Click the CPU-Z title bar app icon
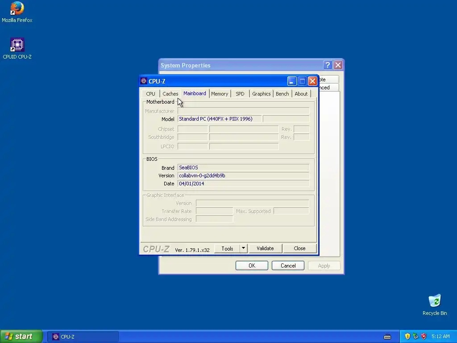This screenshot has width=457, height=343. coord(144,81)
